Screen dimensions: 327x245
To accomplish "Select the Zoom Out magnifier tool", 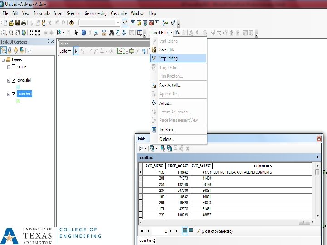I will 11,33.
